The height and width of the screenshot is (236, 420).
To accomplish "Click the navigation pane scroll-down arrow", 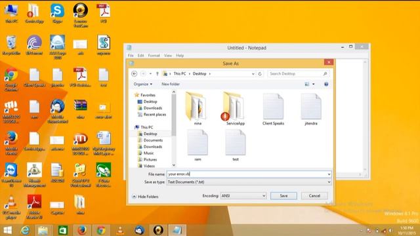I will (x=174, y=165).
